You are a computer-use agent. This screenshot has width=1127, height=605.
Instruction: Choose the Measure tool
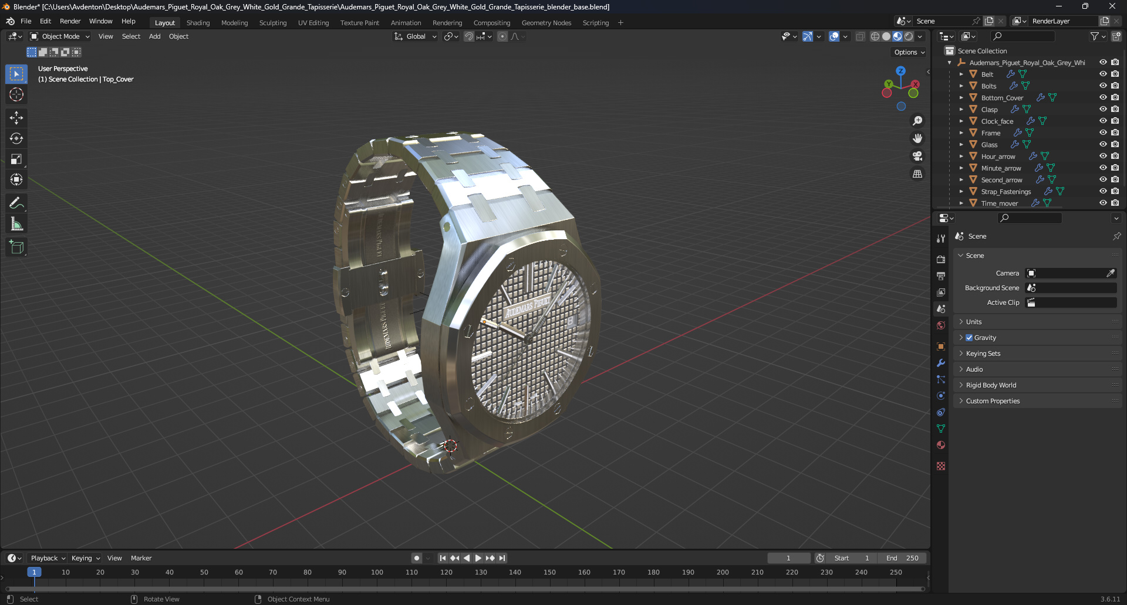point(16,223)
